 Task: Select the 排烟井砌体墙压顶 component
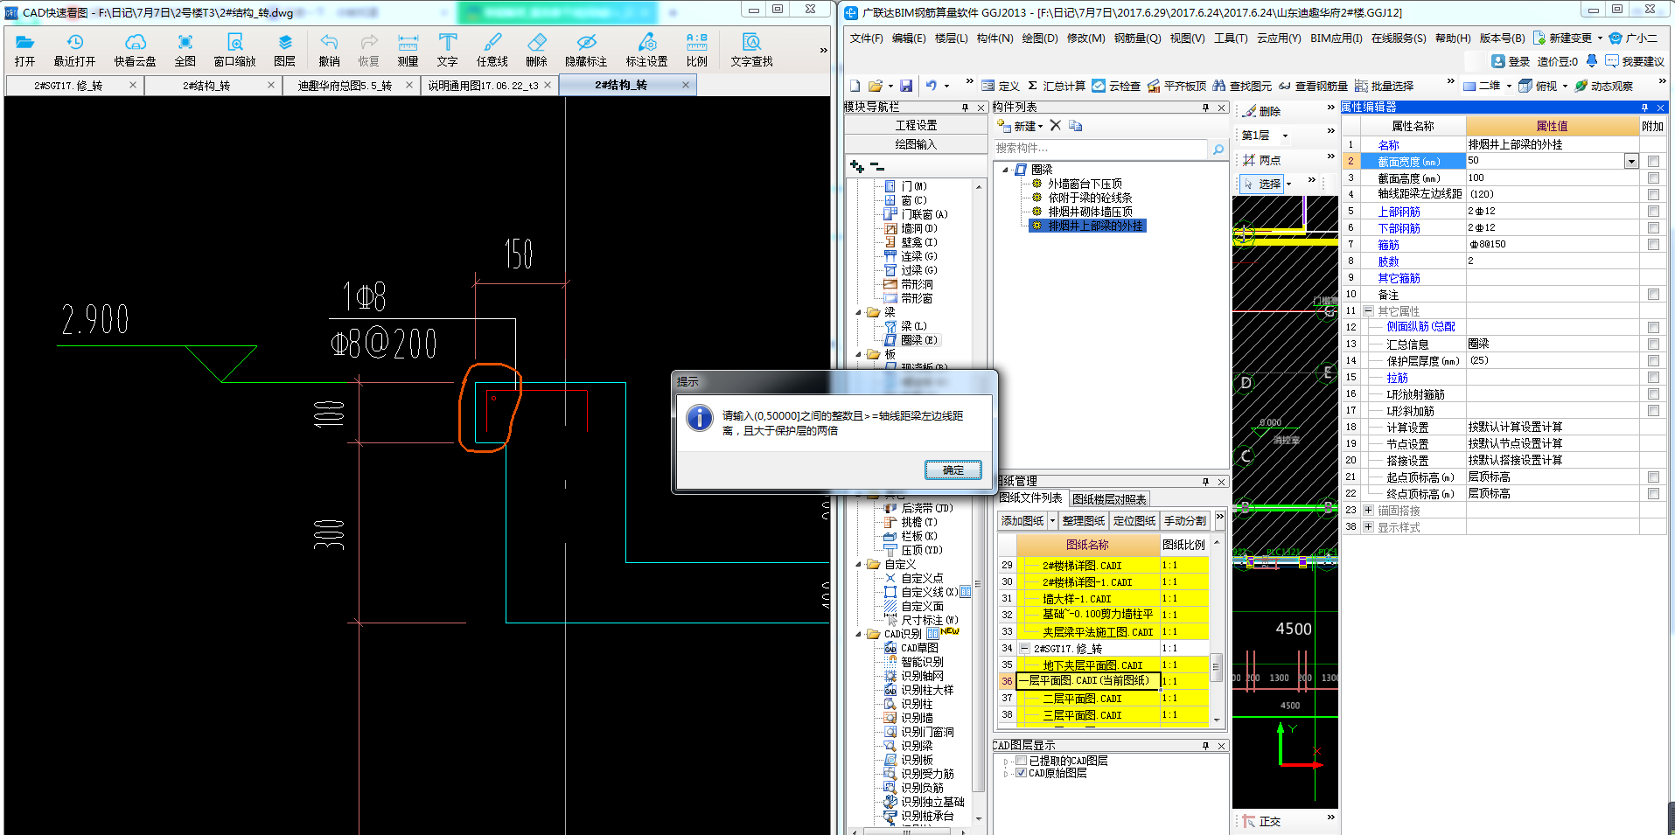tap(1090, 212)
